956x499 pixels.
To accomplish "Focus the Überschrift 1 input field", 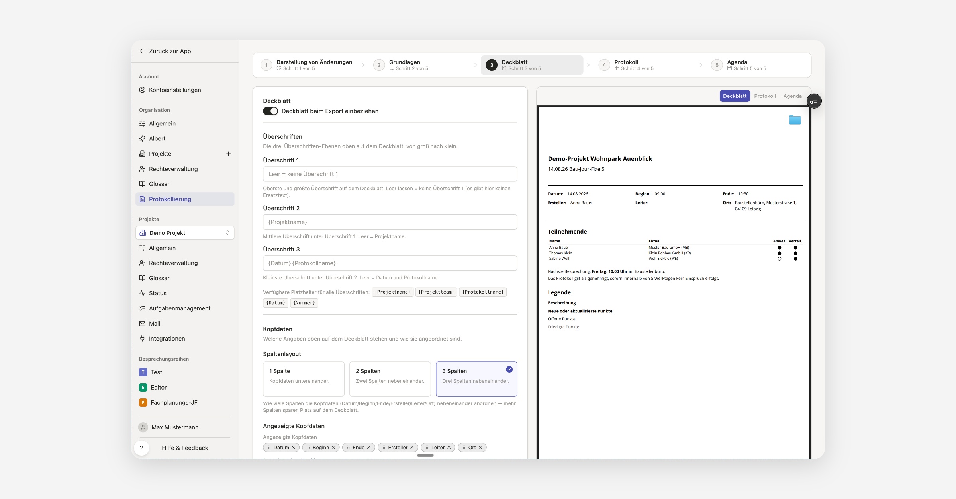I will pyautogui.click(x=390, y=174).
